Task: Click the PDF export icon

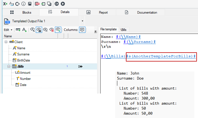Action: coord(37,4)
